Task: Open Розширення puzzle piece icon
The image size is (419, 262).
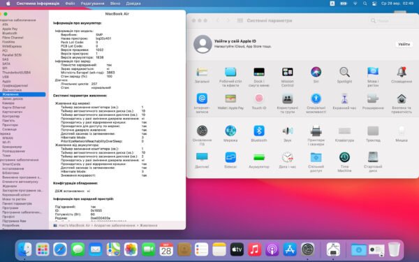Action: [373, 99]
